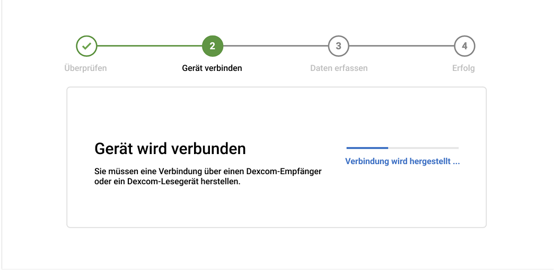Click the green checkmark step circle

click(x=86, y=46)
